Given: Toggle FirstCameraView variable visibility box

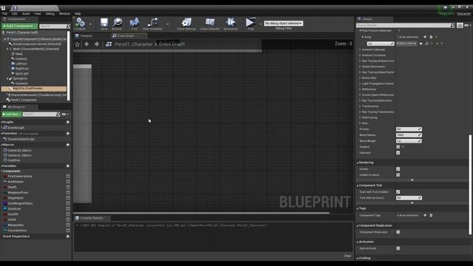Looking at the screenshot, I should coord(68,176).
